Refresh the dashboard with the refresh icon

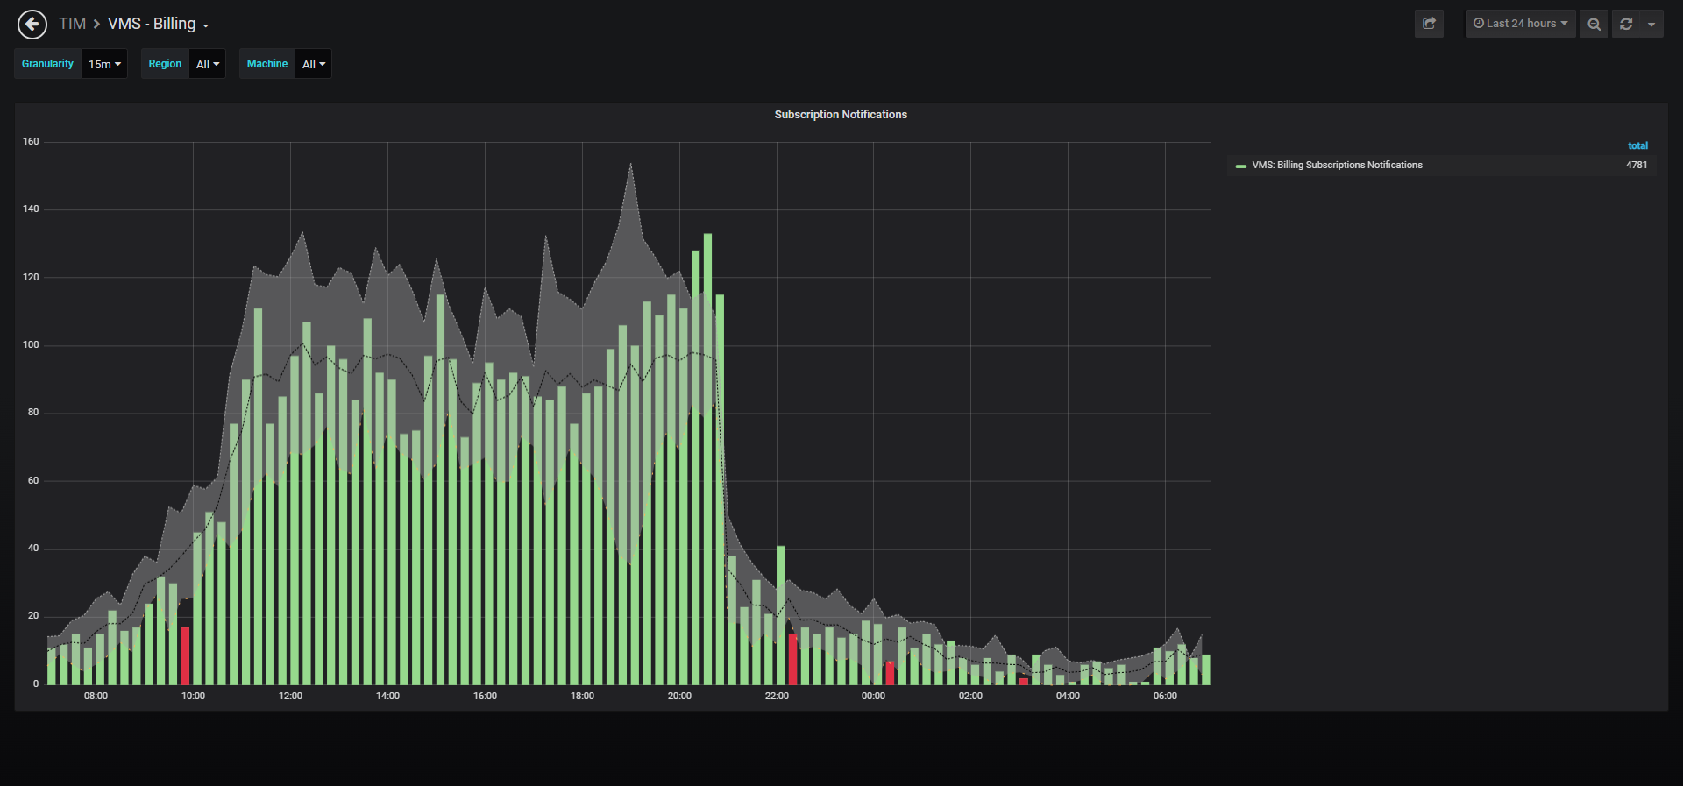pos(1626,24)
